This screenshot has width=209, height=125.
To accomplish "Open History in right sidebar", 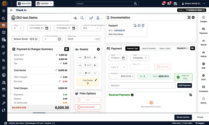I will [203, 100].
